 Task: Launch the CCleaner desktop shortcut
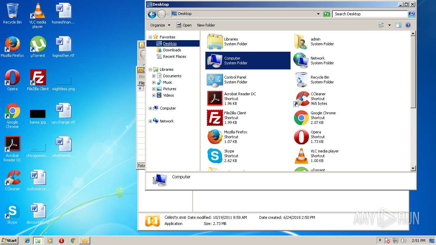12,180
